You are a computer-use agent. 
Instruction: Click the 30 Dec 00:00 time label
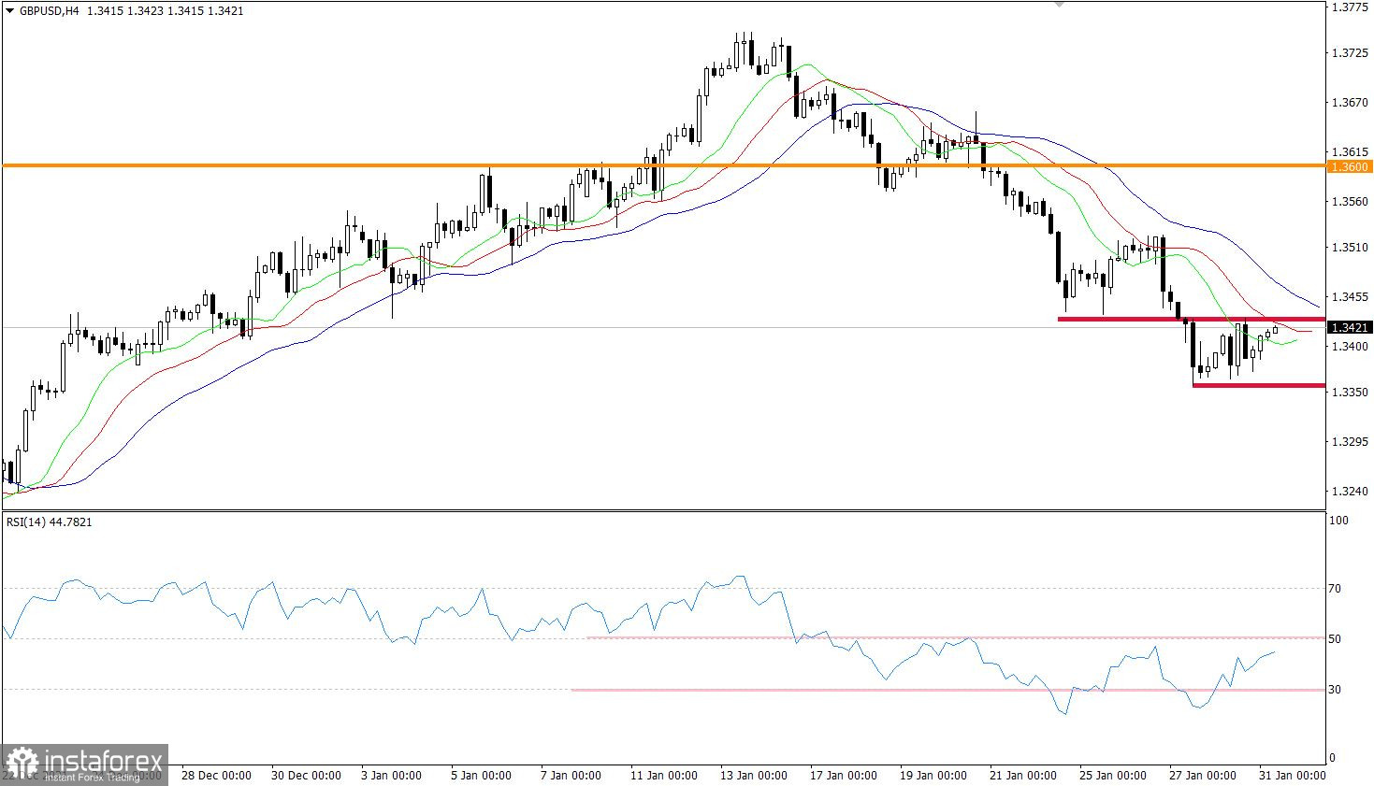(x=306, y=775)
